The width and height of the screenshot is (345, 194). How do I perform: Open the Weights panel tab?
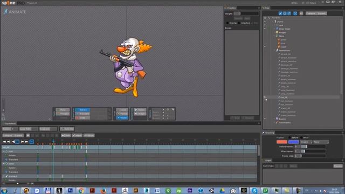[230, 8]
